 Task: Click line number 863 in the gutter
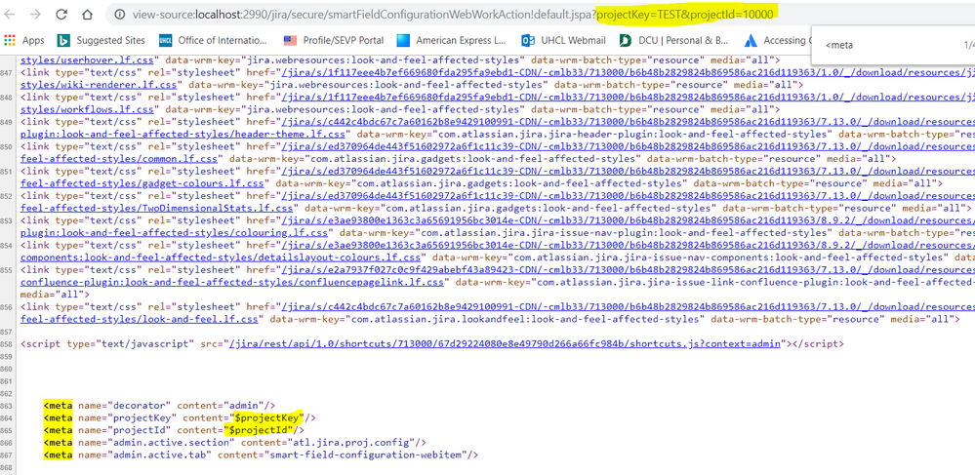tap(8, 406)
